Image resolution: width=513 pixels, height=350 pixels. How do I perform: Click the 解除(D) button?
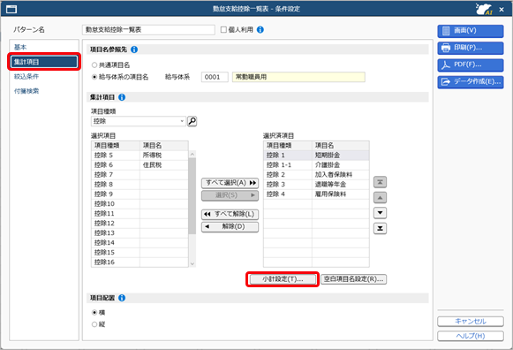click(230, 226)
